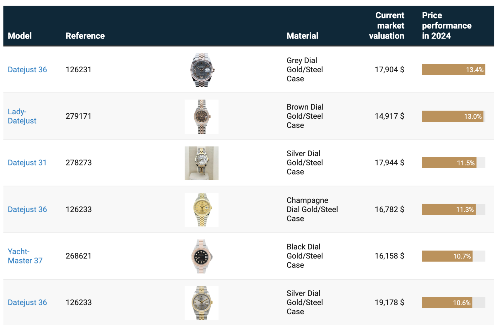Click the Material column header
Screen dimensions: 497x325
click(x=302, y=36)
